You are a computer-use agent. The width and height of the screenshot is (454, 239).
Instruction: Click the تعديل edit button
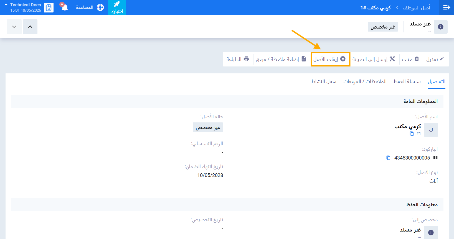coord(435,59)
